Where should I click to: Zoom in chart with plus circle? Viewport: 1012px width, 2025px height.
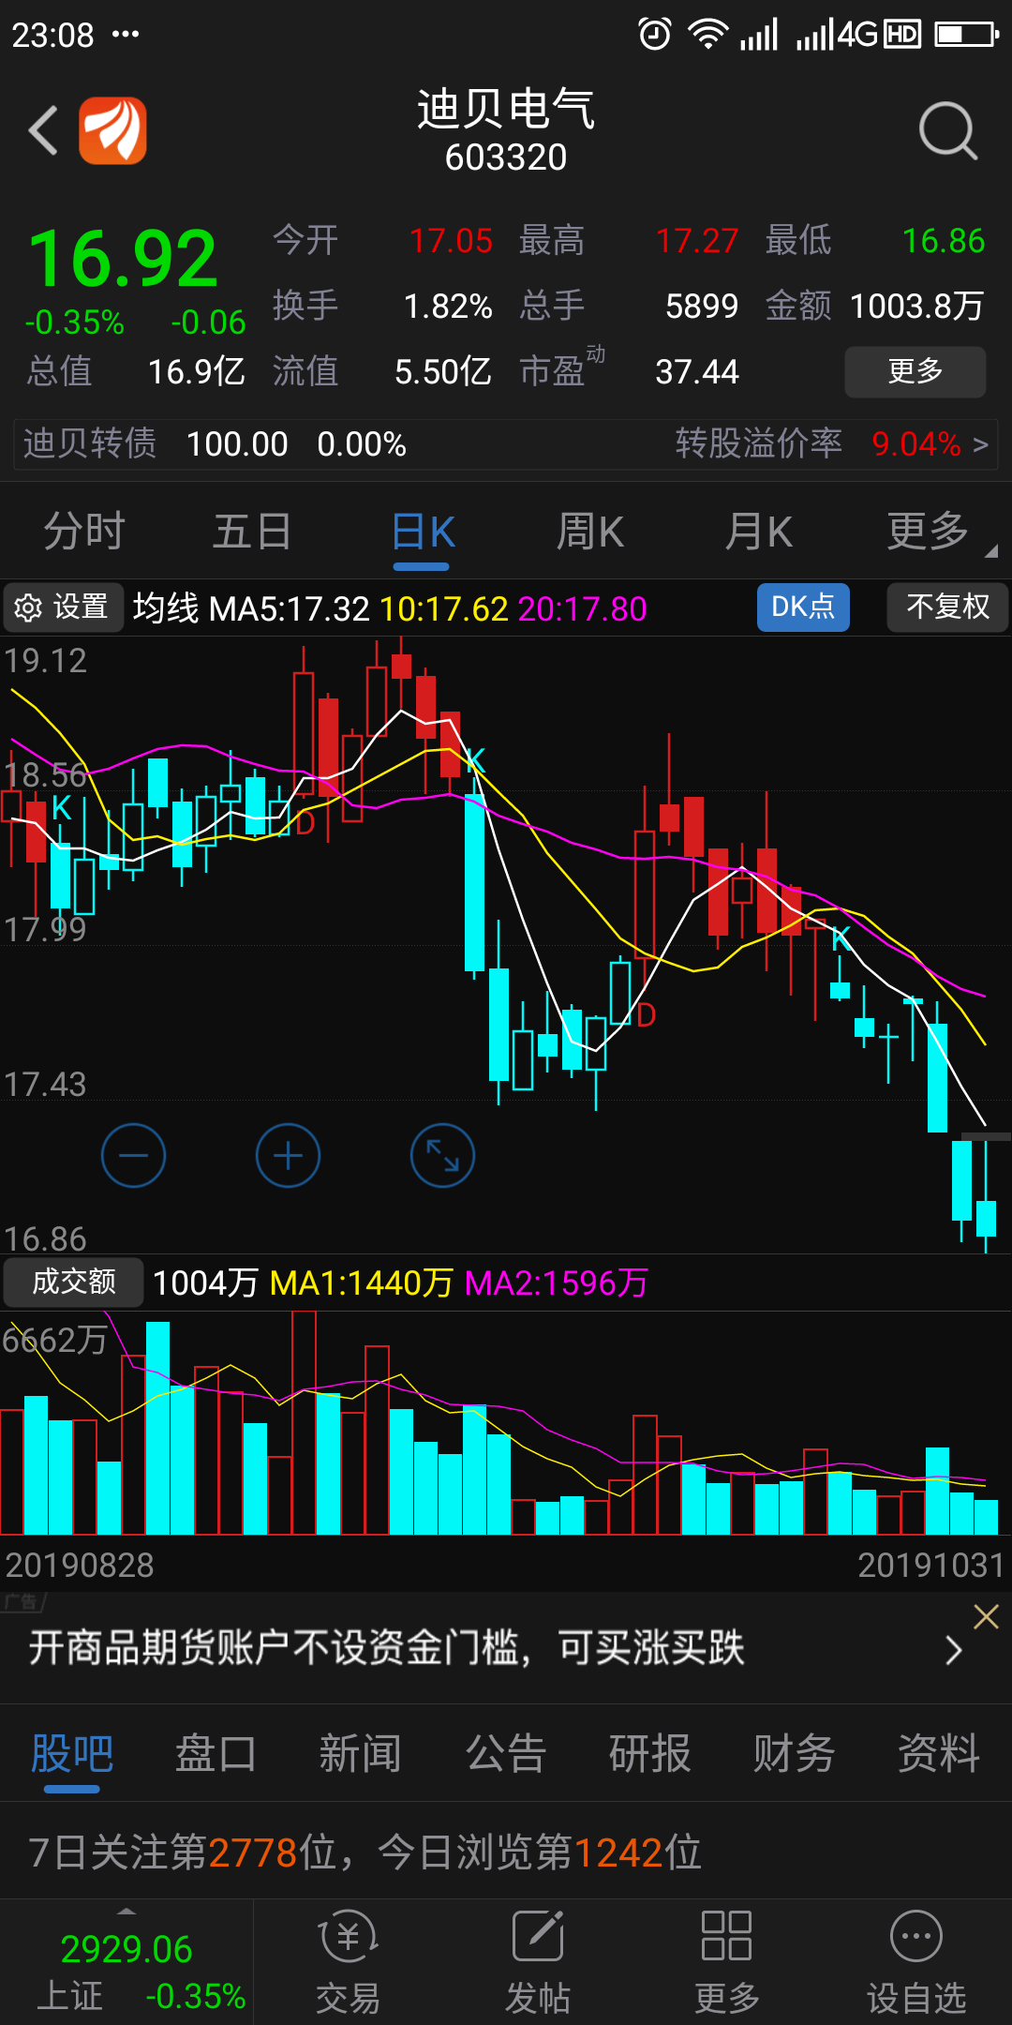[x=288, y=1155]
